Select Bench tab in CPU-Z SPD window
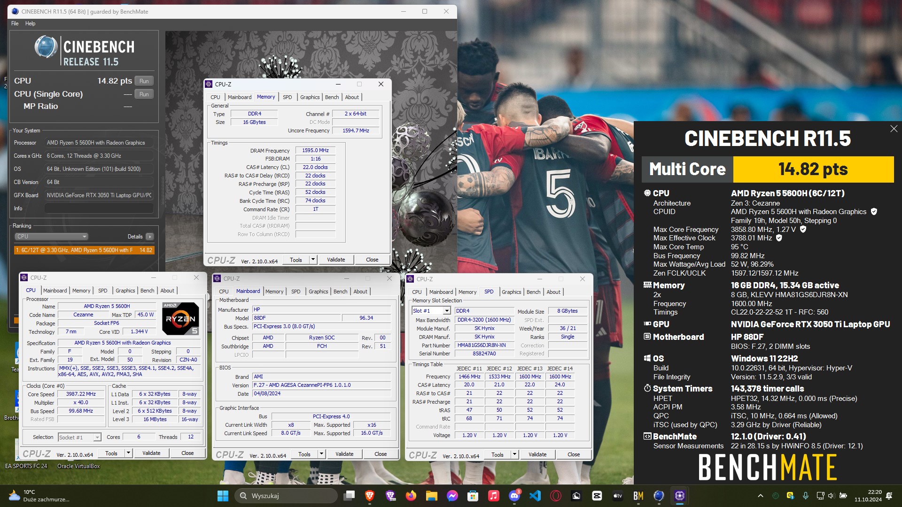 [x=533, y=292]
